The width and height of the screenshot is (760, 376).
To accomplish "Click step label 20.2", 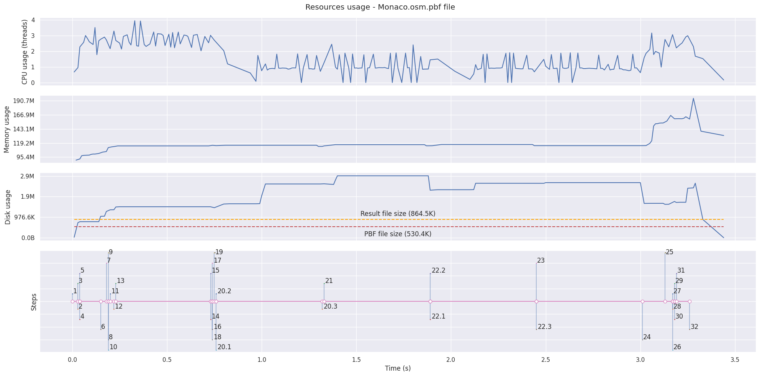I will [x=224, y=291].
